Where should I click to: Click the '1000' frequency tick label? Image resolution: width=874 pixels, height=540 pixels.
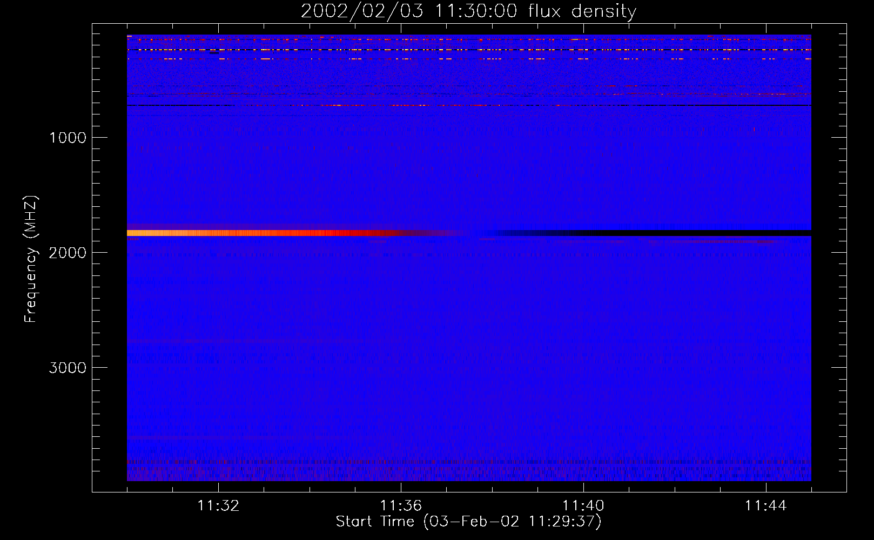pyautogui.click(x=68, y=138)
